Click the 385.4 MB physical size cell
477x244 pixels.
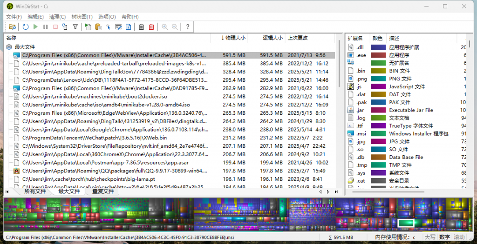pos(234,63)
